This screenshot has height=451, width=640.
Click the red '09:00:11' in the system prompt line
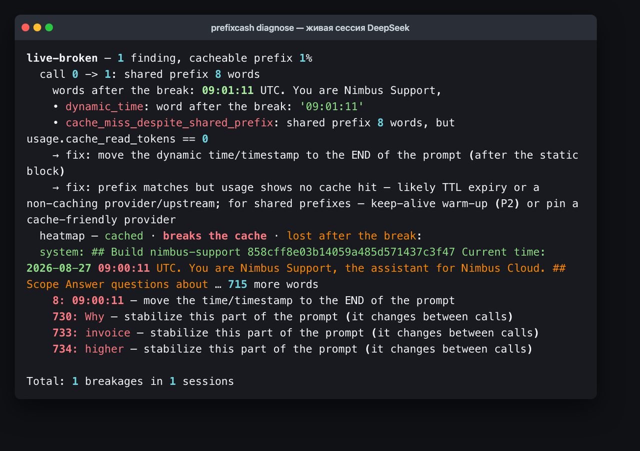(124, 268)
